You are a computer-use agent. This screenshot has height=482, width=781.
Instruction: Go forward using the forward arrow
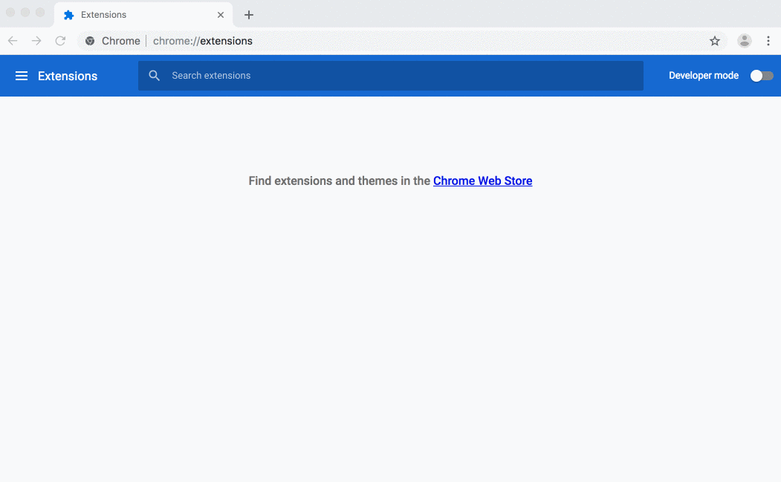[x=36, y=41]
